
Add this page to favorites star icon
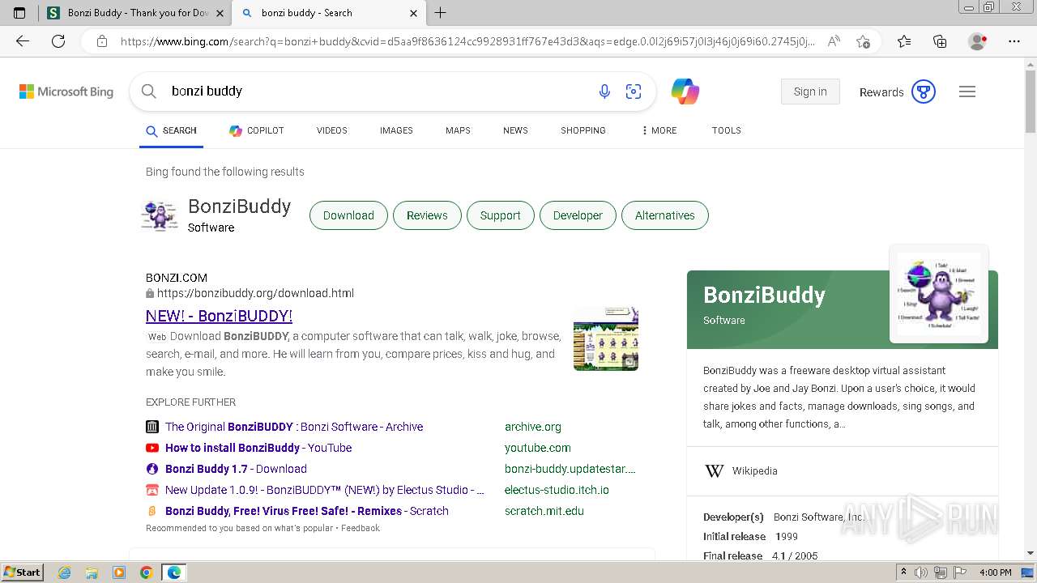click(864, 41)
